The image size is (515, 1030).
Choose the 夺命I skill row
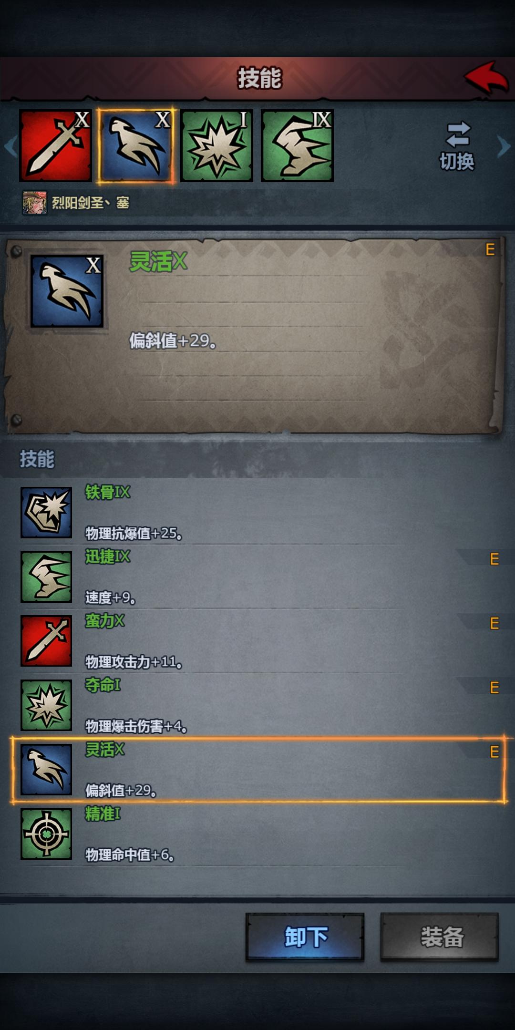coord(257,706)
